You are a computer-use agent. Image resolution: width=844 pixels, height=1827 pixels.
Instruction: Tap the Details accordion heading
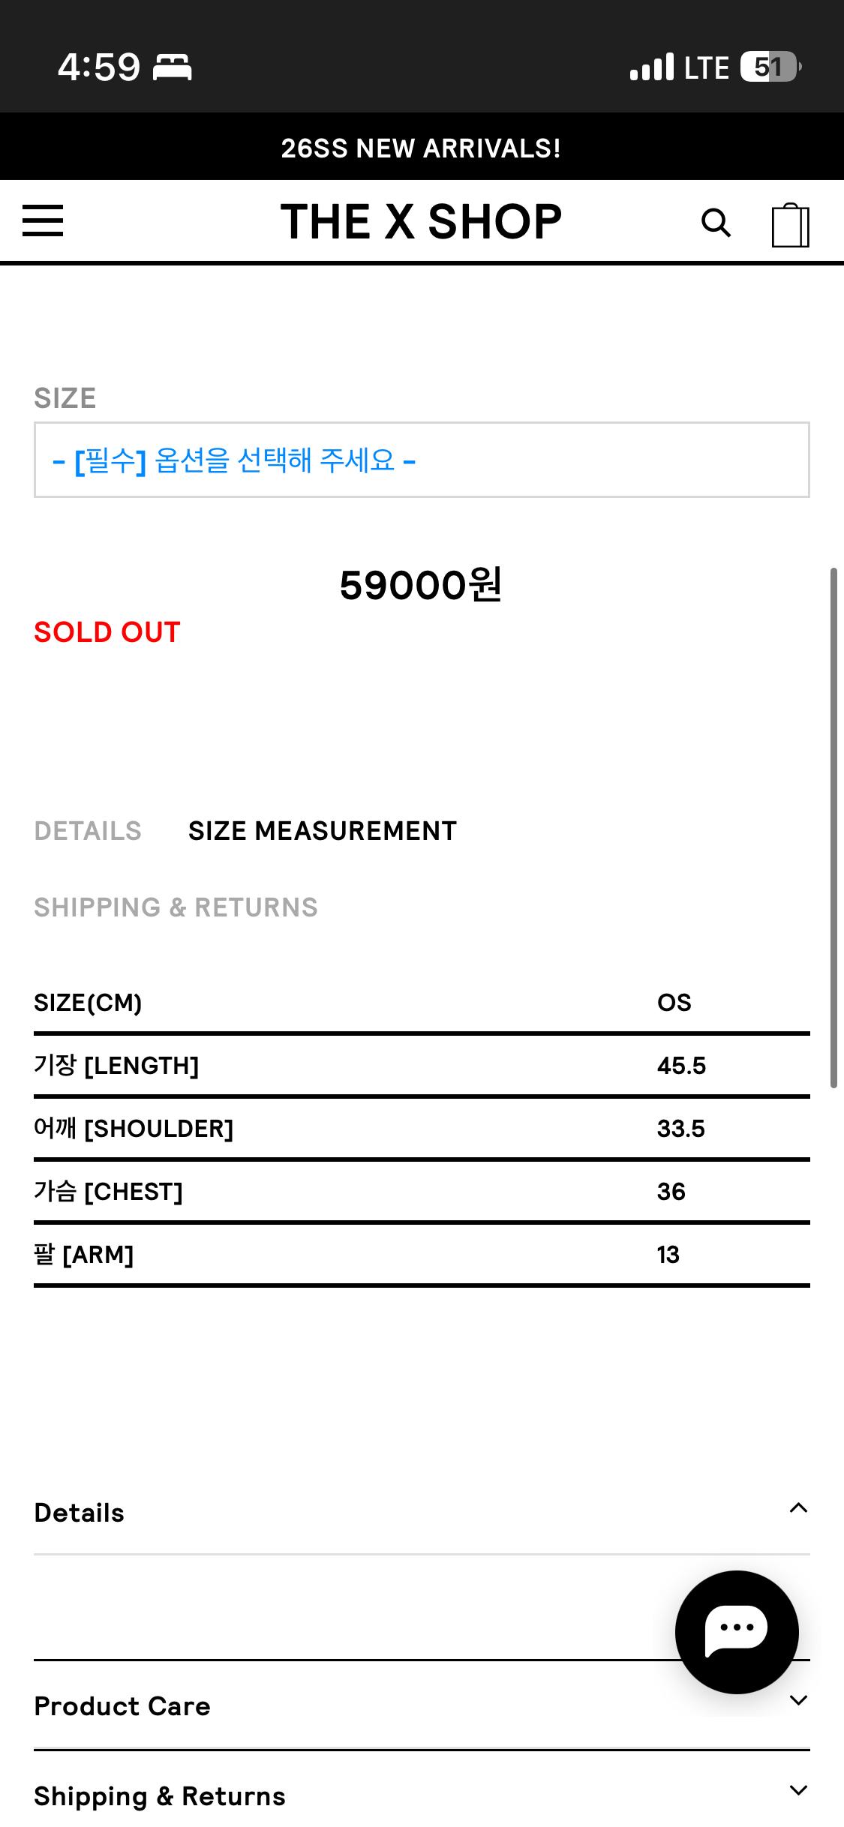click(80, 1513)
